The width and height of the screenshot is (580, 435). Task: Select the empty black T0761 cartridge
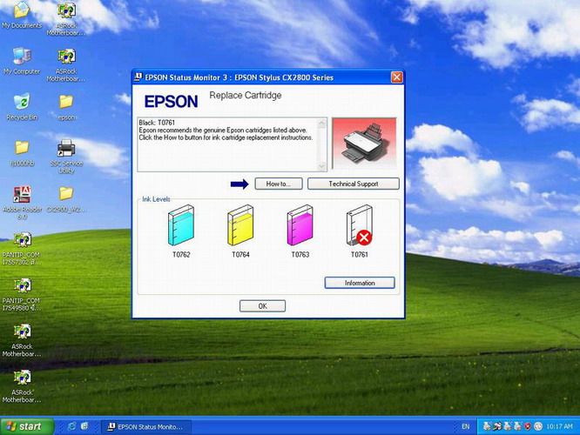[359, 225]
